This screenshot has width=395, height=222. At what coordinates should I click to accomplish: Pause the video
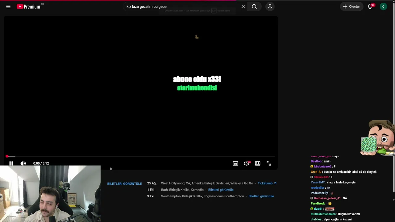(x=11, y=163)
